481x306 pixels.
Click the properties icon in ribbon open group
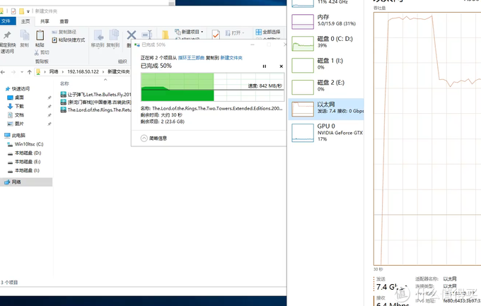click(x=216, y=35)
